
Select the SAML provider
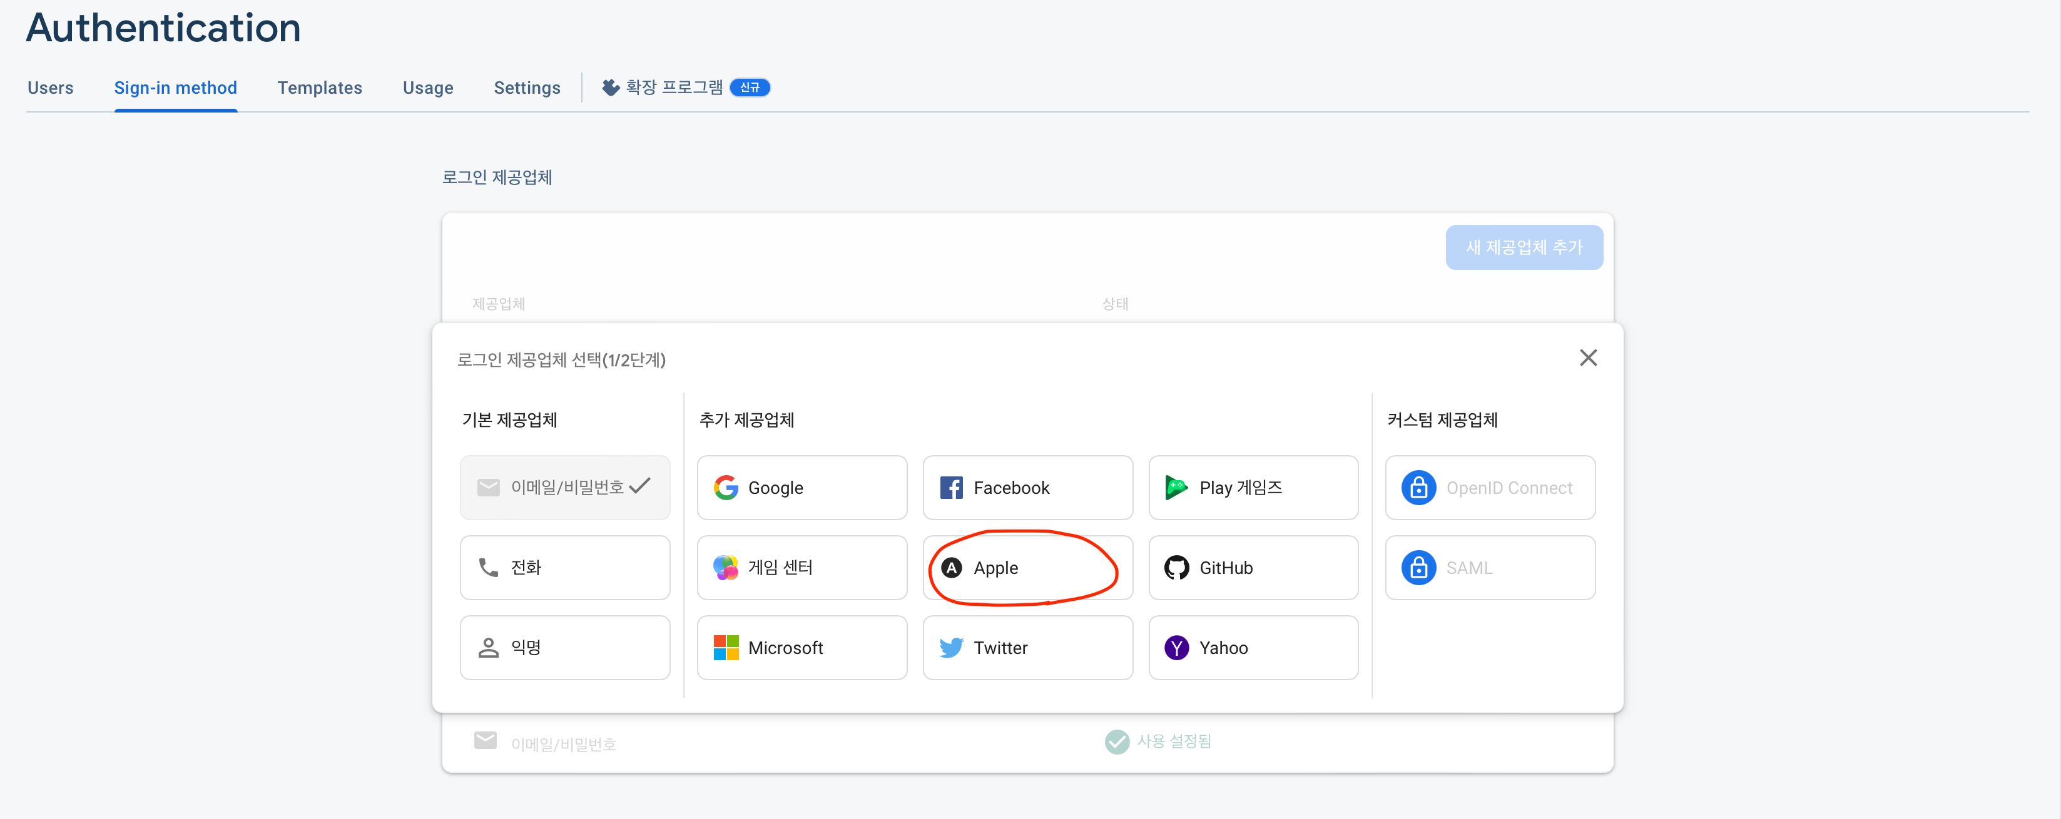1490,567
